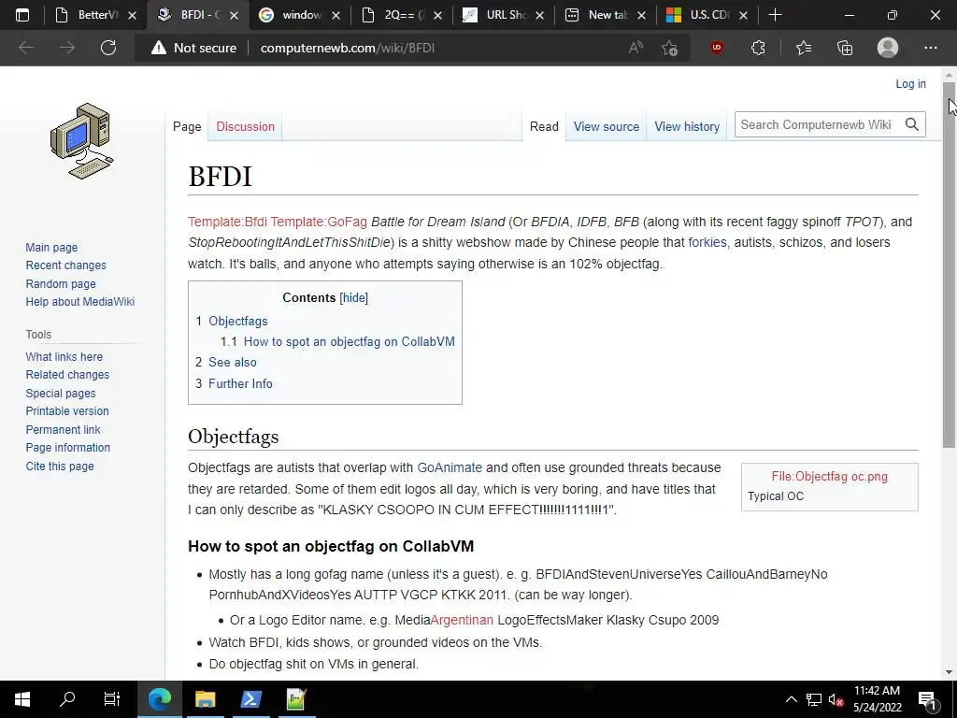Open Related changes link
This screenshot has height=718, width=957.
pyautogui.click(x=67, y=375)
